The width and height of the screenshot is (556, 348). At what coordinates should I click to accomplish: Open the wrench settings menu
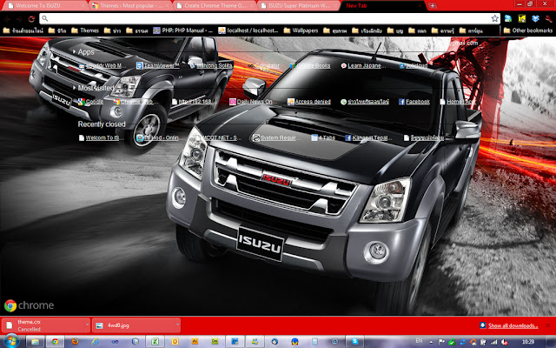548,19
